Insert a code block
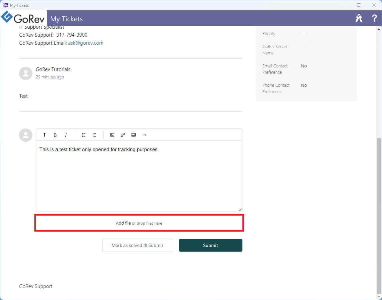Image resolution: width=382 pixels, height=300 pixels. (x=112, y=135)
